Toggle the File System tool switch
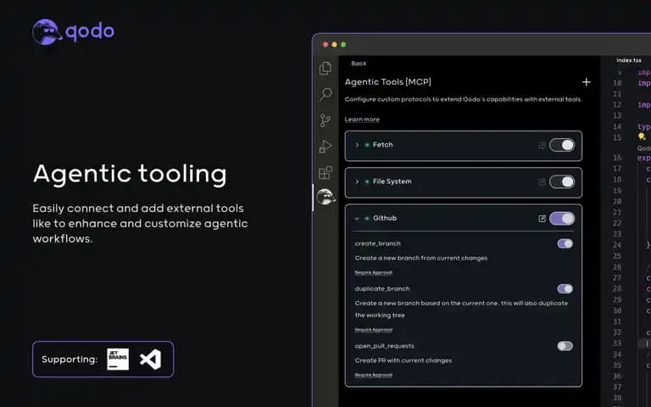 [562, 182]
